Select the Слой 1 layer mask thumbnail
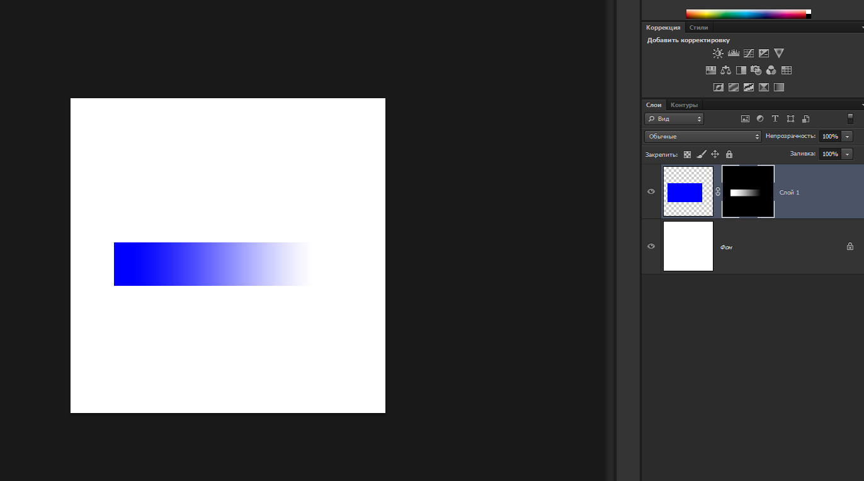This screenshot has height=481, width=864. click(x=748, y=191)
